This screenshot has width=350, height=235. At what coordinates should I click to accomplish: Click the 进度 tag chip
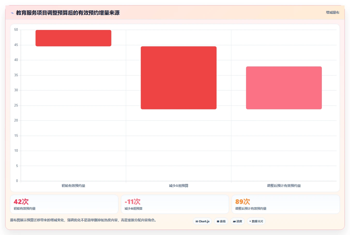[238, 221]
